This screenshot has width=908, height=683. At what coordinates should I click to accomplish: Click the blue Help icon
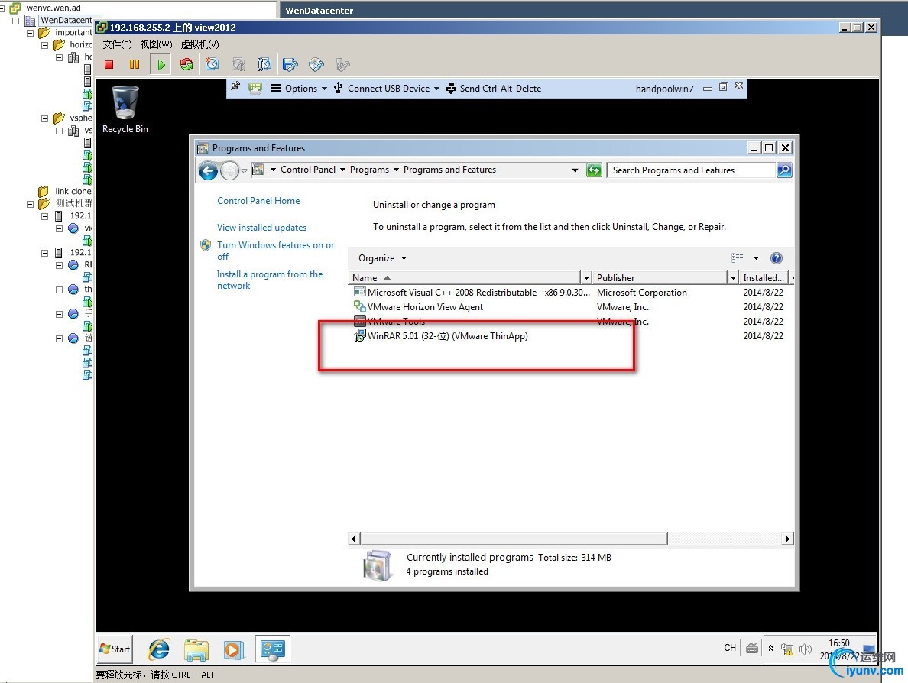[x=777, y=258]
